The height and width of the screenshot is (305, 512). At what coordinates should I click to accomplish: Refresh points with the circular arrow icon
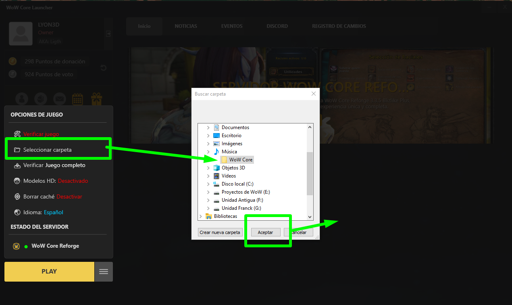(x=103, y=68)
